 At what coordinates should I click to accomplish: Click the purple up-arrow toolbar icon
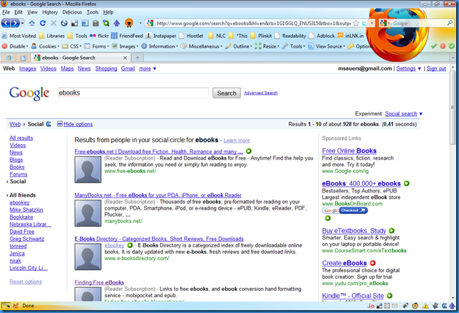(x=116, y=23)
